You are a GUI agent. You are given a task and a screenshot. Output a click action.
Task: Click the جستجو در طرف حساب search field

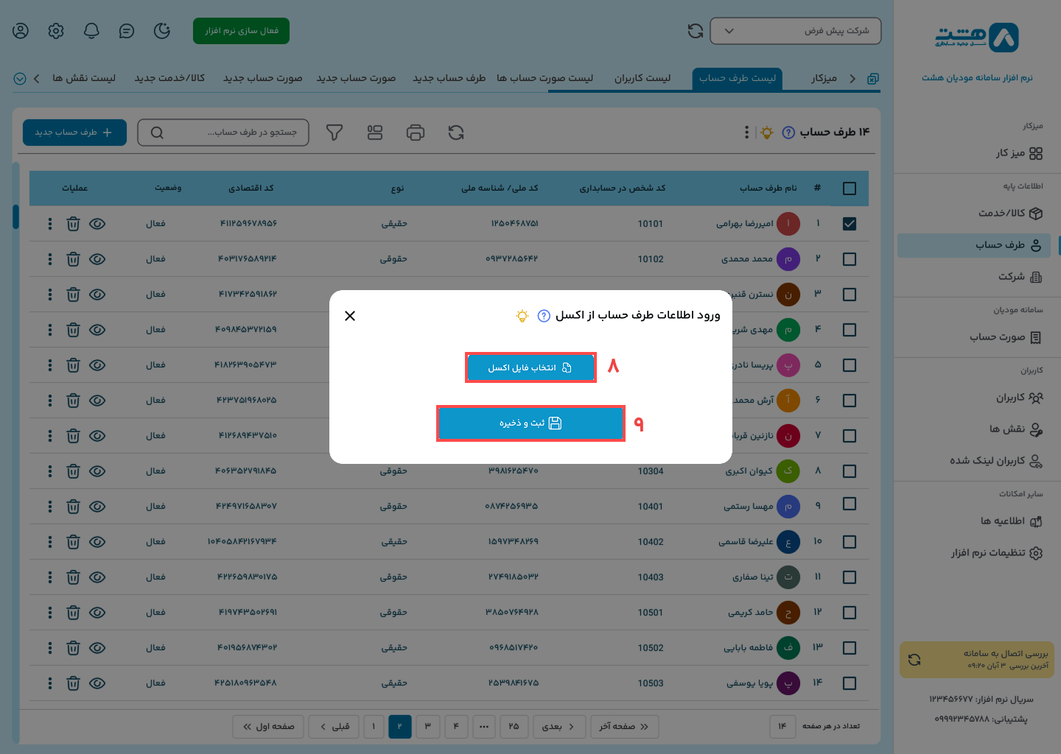223,133
